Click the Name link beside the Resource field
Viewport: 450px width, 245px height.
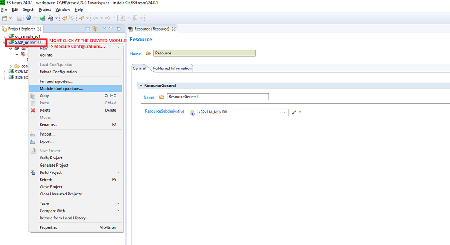click(136, 54)
